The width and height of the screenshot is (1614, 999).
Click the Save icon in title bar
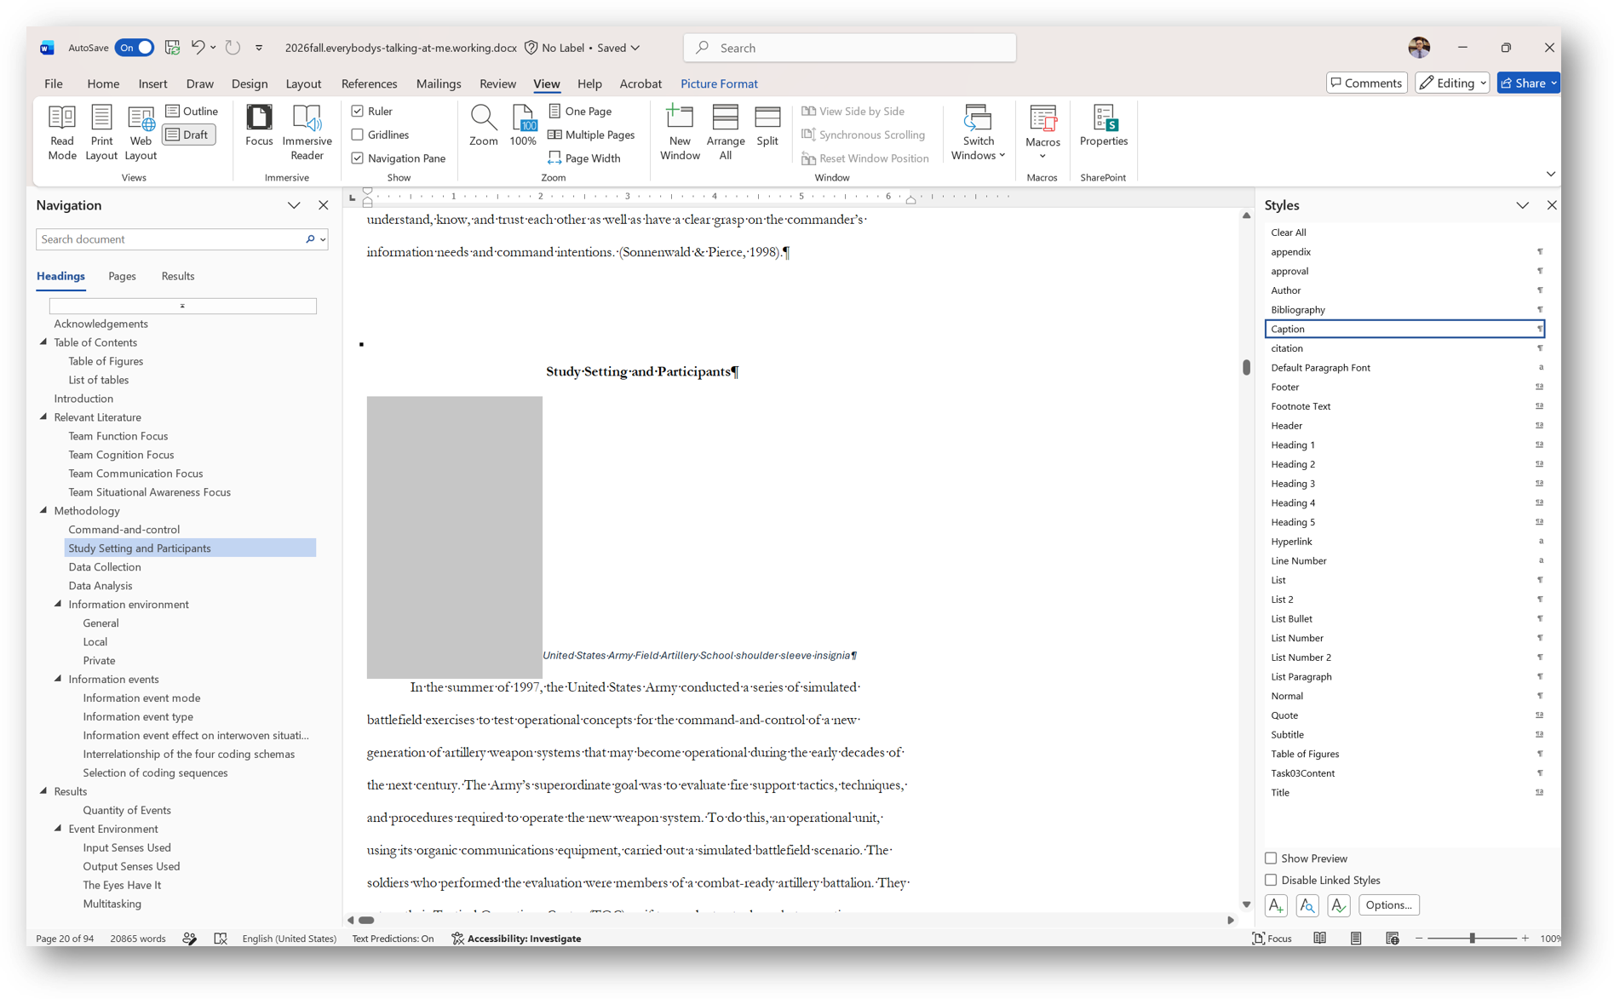click(x=172, y=48)
